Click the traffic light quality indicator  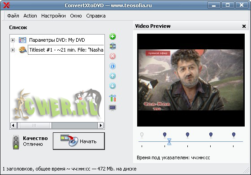[x=16, y=142]
